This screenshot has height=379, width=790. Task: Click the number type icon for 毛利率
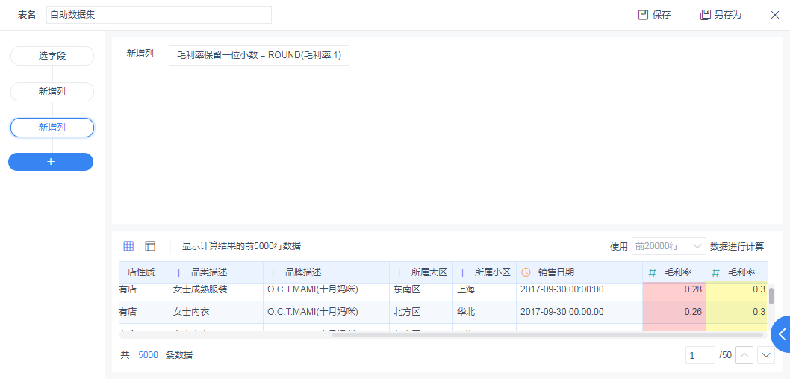pos(653,272)
